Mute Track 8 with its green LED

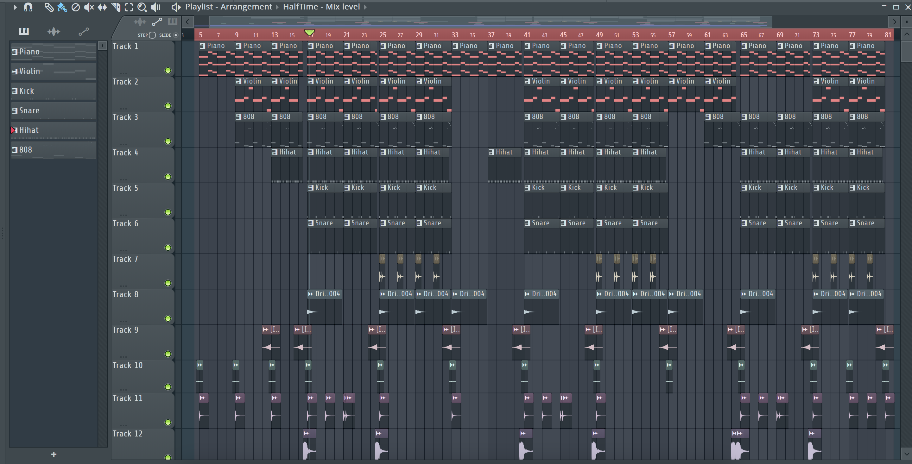pyautogui.click(x=168, y=318)
